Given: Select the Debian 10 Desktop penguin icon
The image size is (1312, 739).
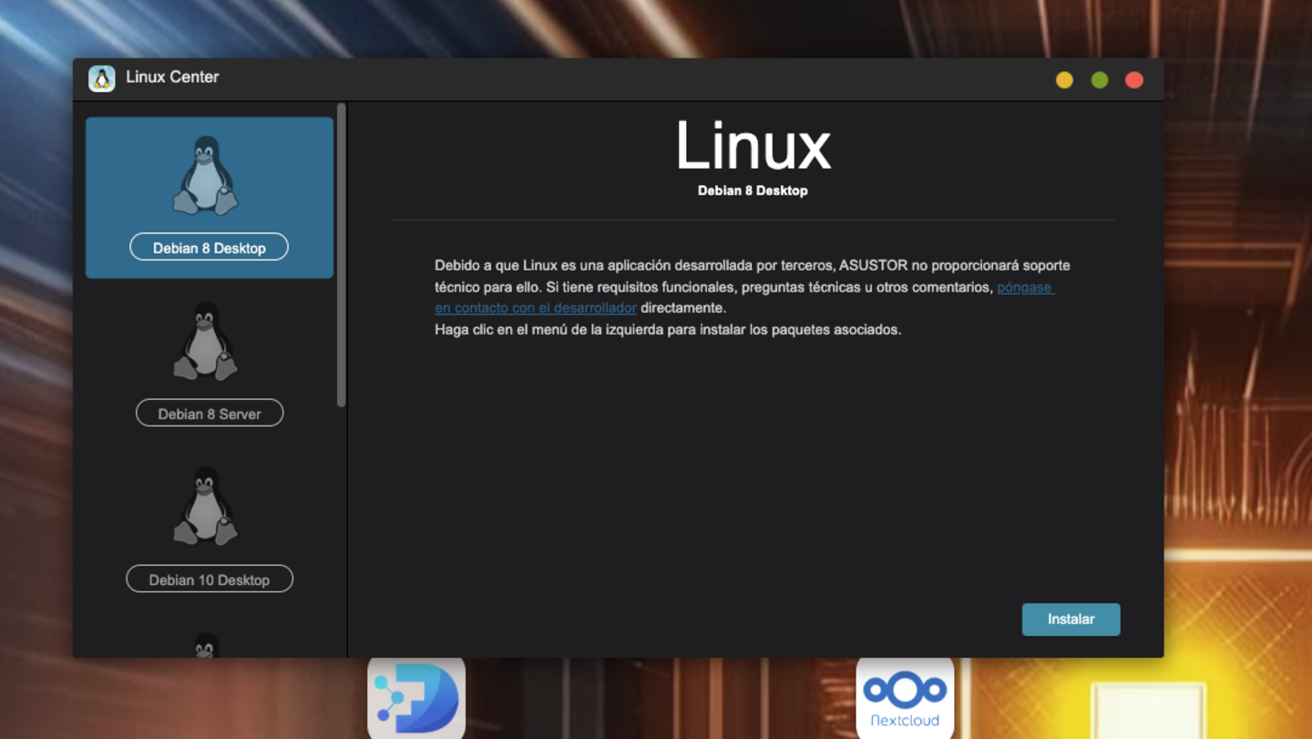Looking at the screenshot, I should [x=206, y=508].
